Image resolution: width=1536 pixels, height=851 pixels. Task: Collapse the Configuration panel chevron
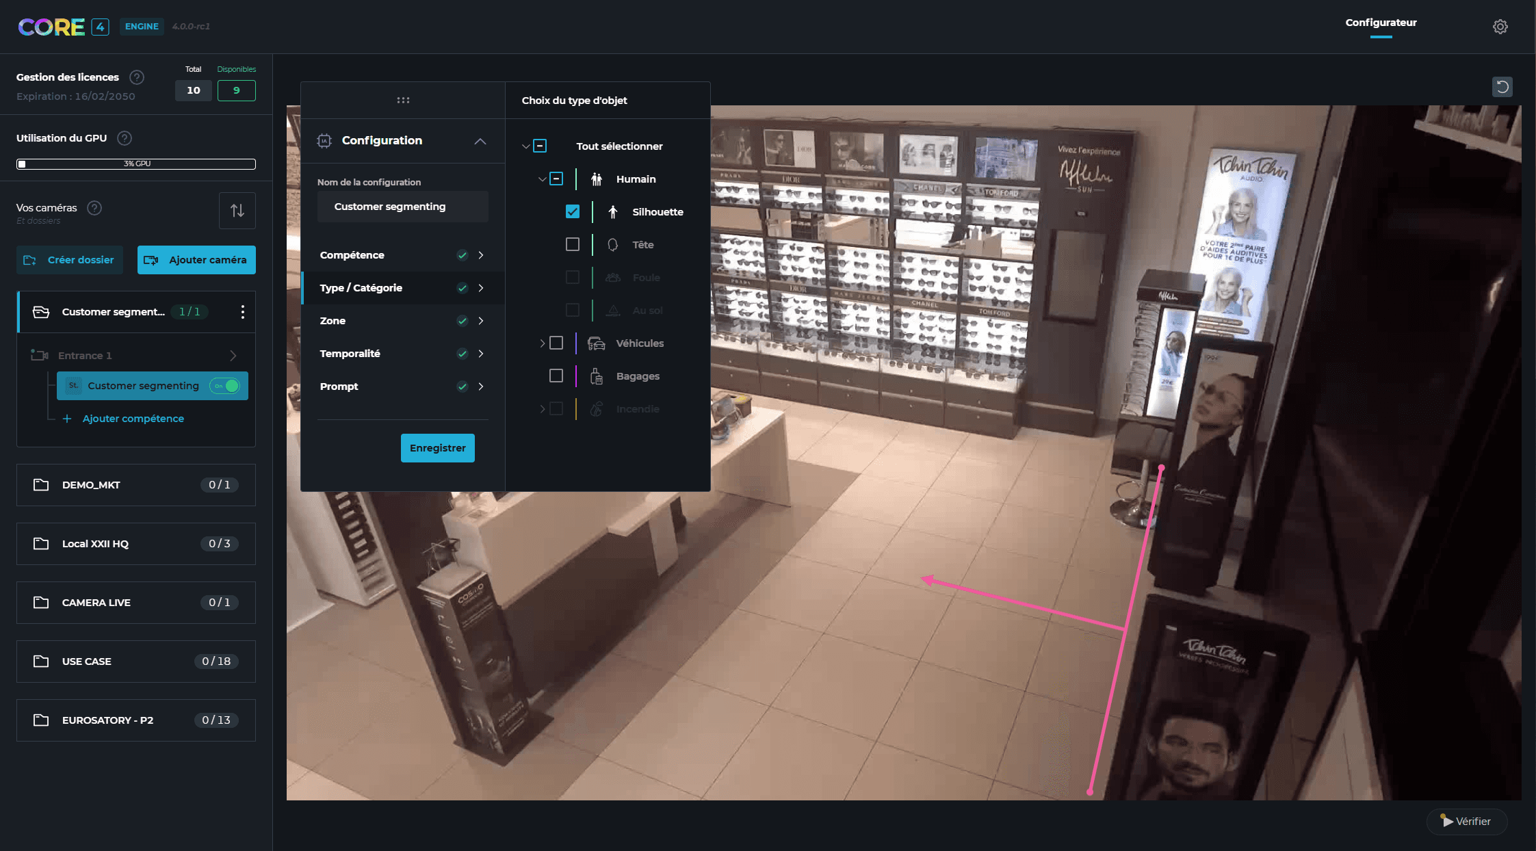click(480, 141)
